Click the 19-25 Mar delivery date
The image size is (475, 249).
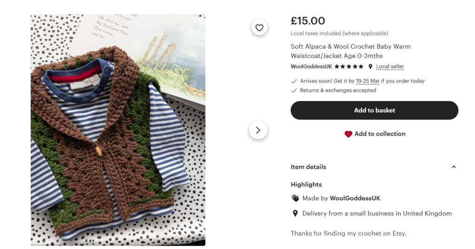(x=367, y=81)
